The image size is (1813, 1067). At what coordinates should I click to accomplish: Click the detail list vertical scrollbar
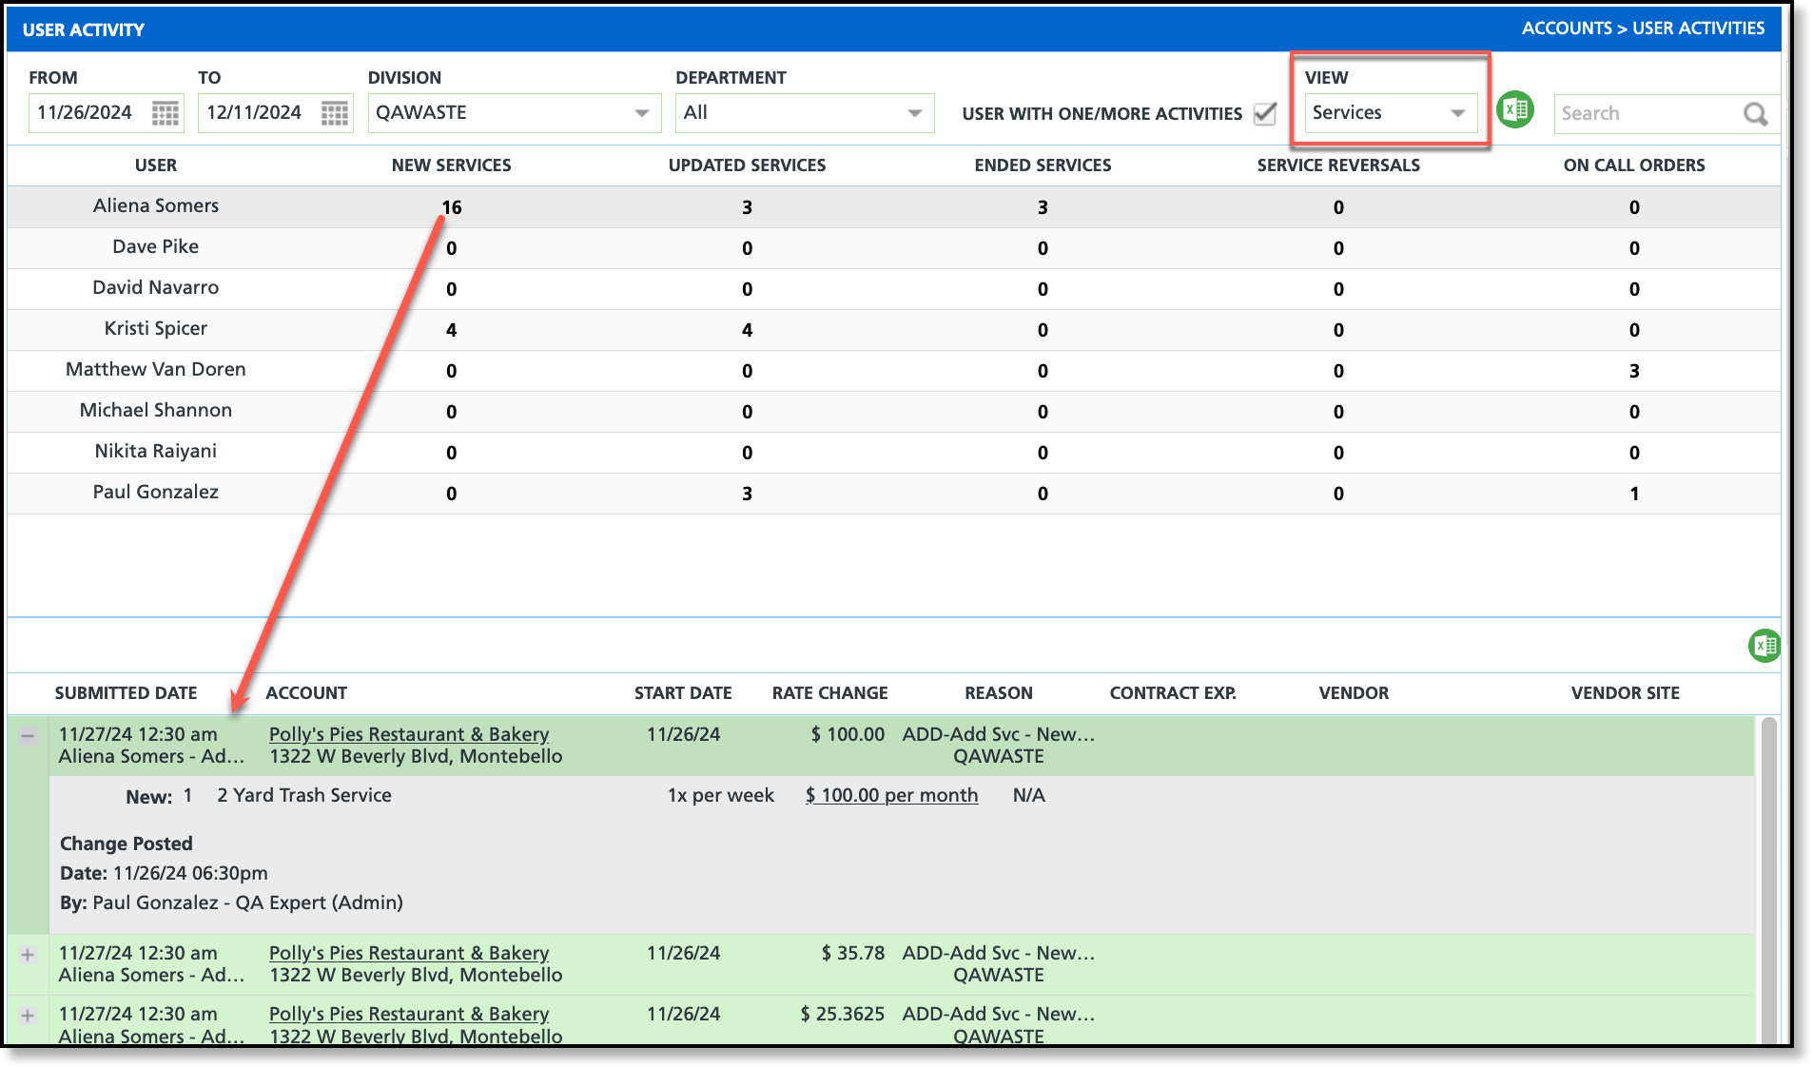1769,881
